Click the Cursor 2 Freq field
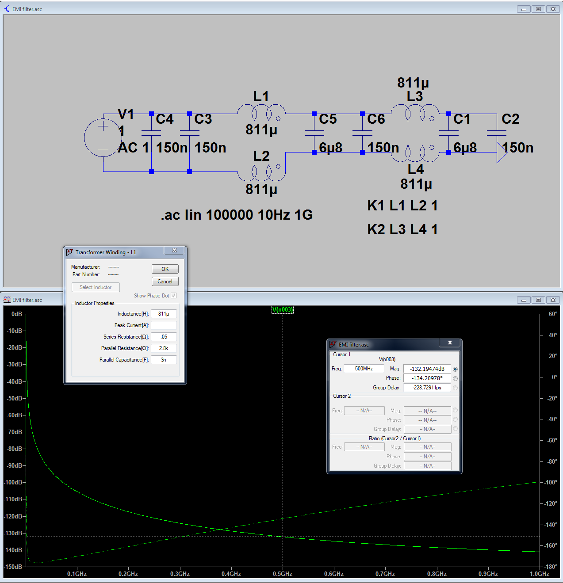 tap(364, 411)
